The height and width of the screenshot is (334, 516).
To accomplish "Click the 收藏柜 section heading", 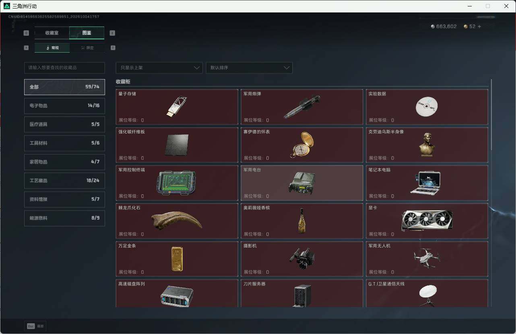I will [123, 81].
